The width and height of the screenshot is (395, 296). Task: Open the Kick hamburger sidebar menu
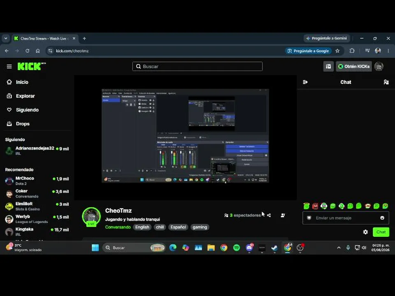9,67
